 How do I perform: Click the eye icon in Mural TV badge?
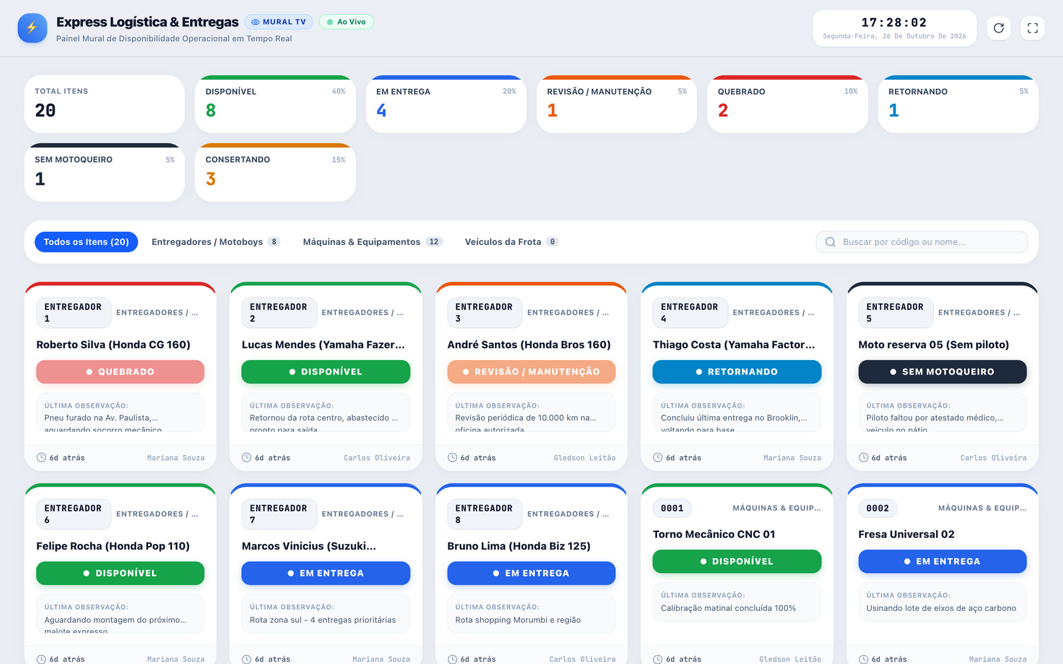pos(255,22)
